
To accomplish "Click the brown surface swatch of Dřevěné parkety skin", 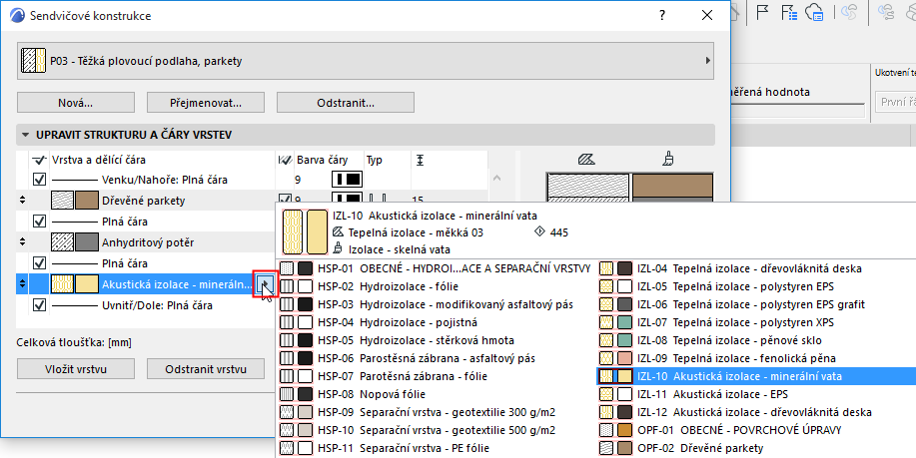I will point(87,201).
